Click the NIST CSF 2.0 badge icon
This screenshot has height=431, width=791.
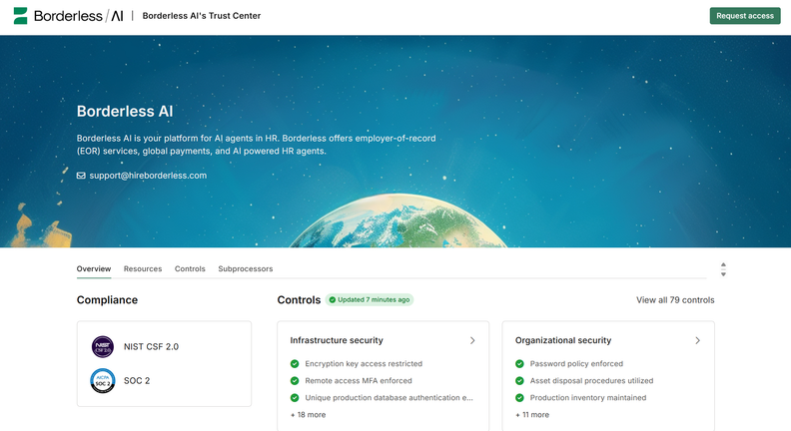[x=103, y=347]
